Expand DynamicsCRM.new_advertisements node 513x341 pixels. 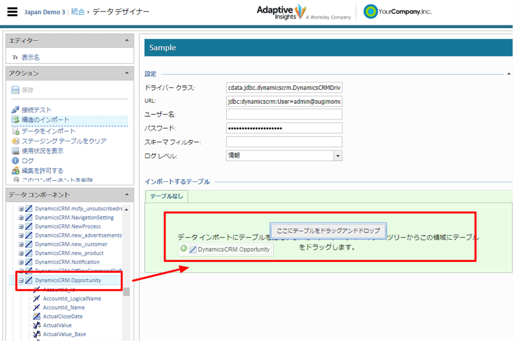point(21,235)
